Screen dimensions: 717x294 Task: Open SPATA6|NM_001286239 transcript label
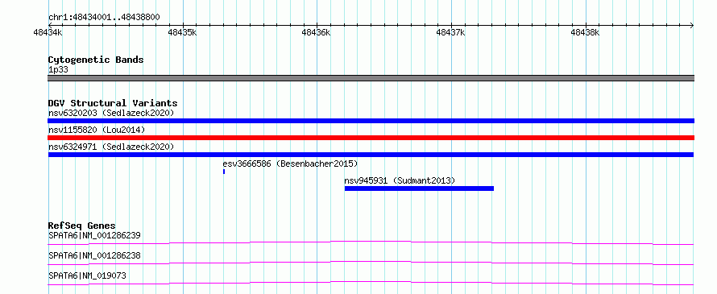pyautogui.click(x=94, y=235)
